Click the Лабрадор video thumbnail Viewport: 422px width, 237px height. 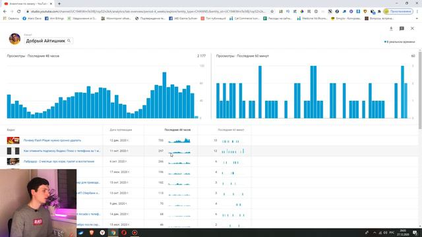coord(13,161)
